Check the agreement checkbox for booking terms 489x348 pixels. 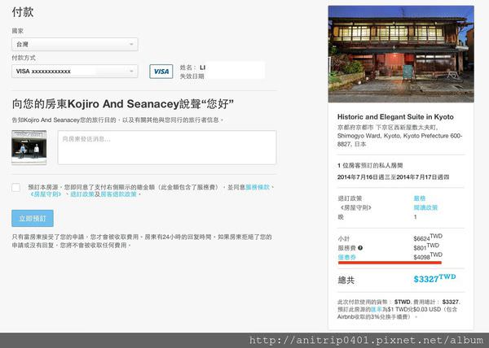(x=16, y=188)
